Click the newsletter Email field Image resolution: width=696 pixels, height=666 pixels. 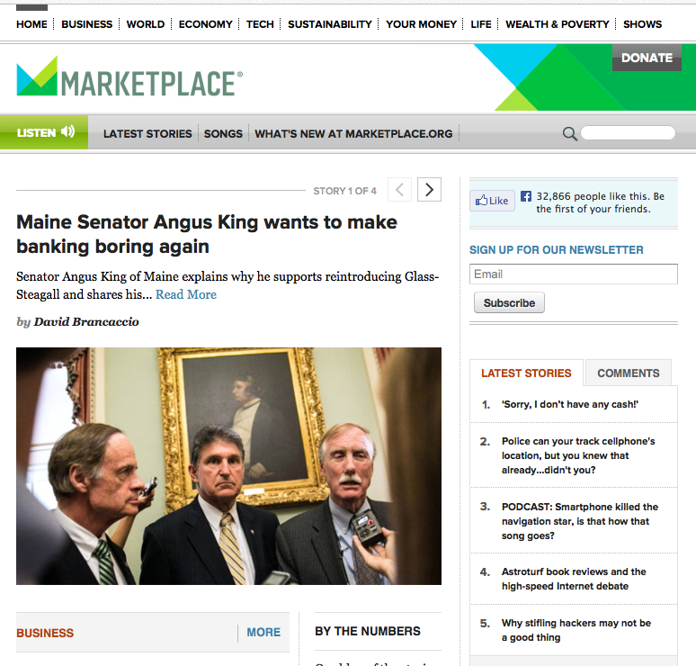point(574,274)
